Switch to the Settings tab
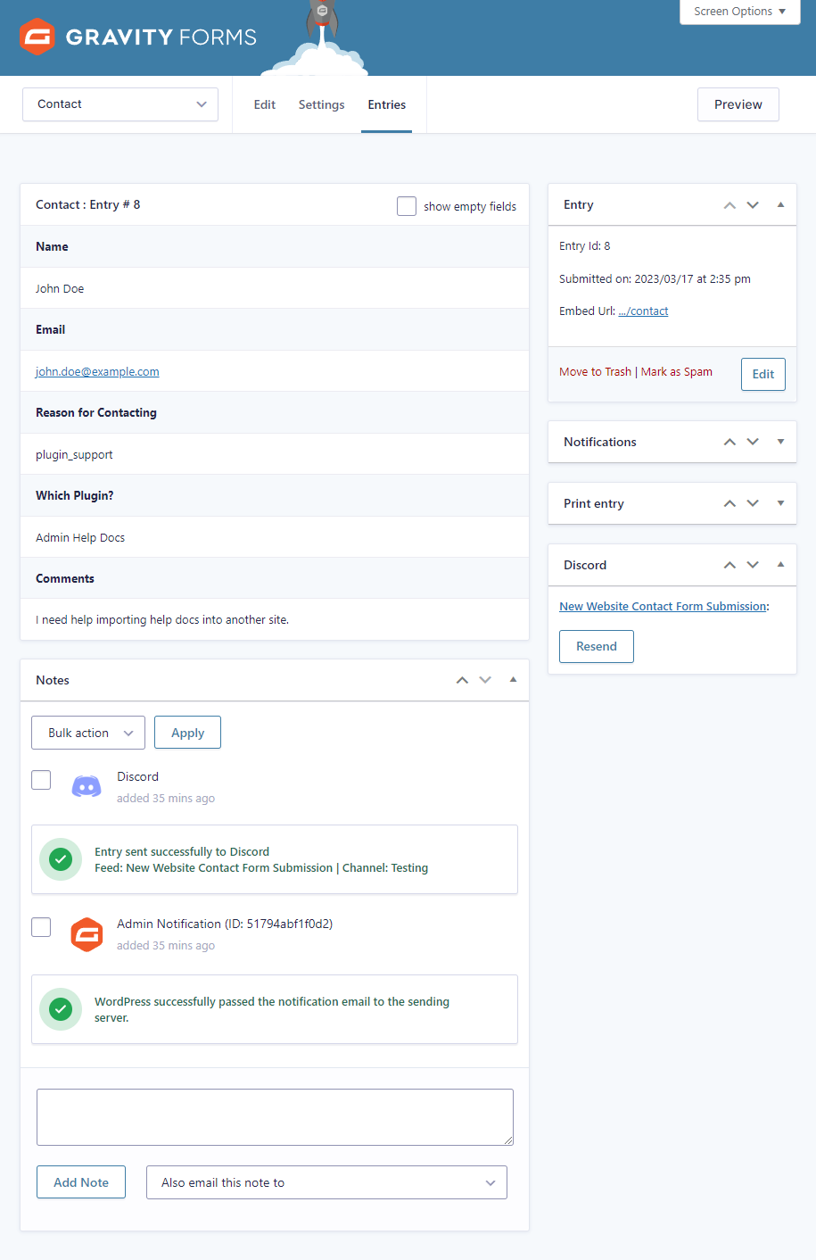816x1260 pixels. [x=321, y=104]
